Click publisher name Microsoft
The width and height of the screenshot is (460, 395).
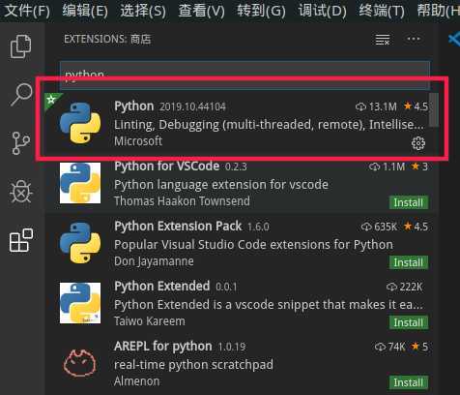(x=138, y=141)
